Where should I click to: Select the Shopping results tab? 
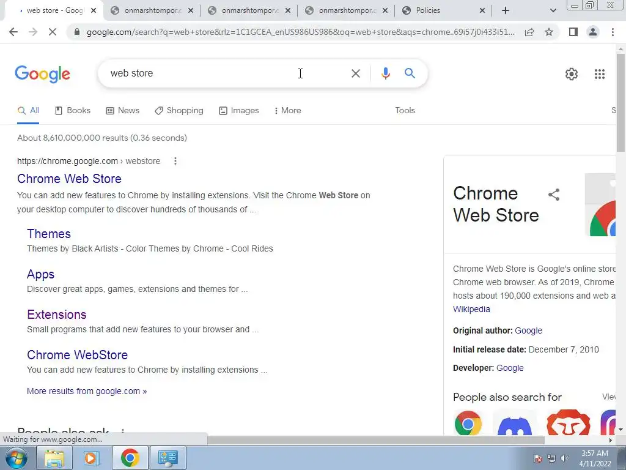coord(179,111)
